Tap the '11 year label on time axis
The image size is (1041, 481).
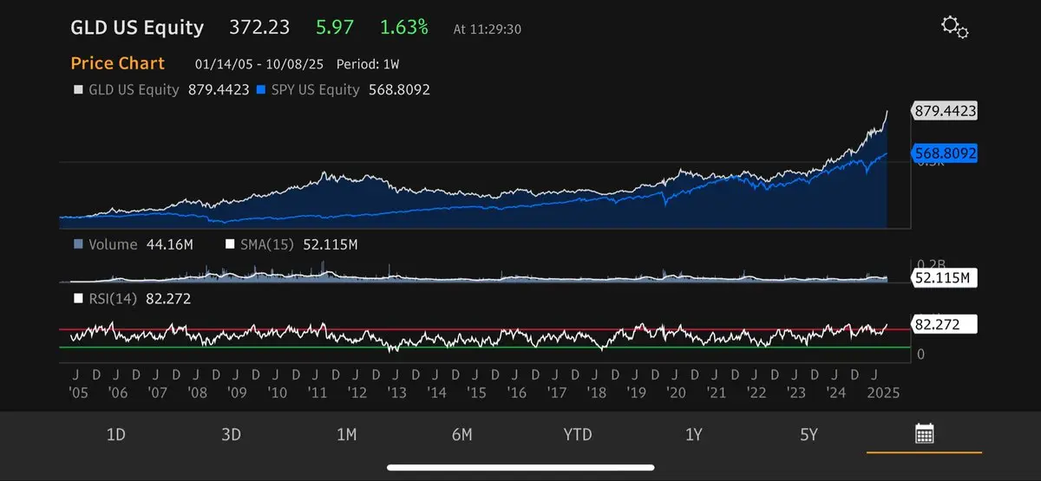(318, 393)
